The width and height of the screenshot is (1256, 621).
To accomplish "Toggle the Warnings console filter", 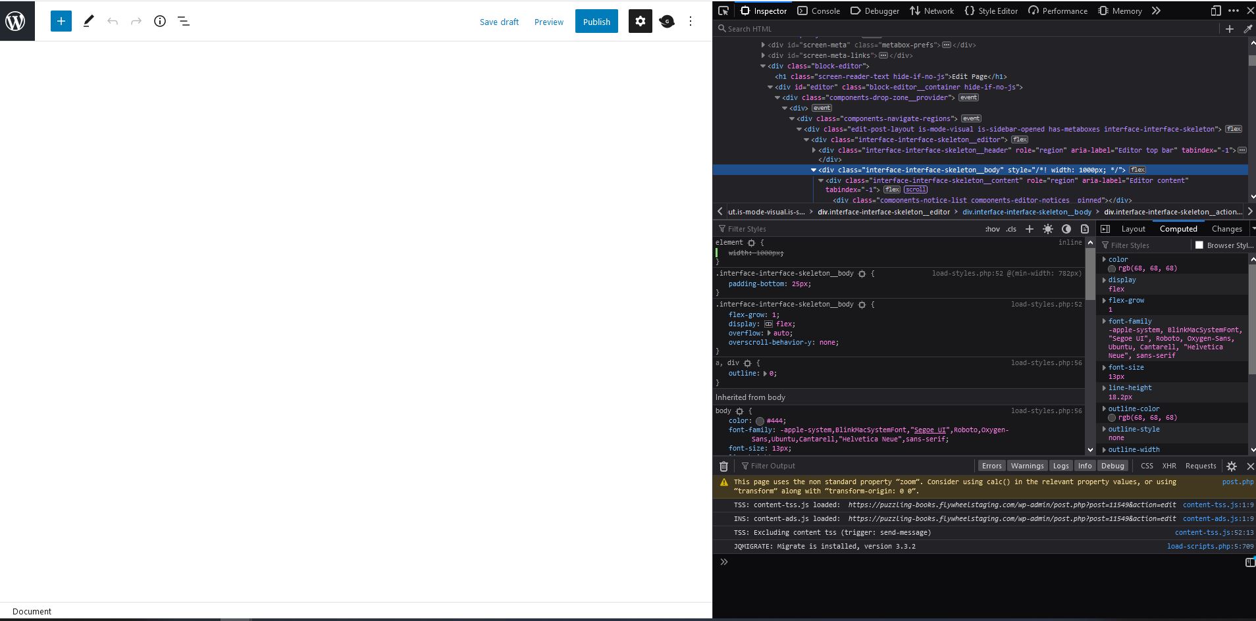I will [1028, 466].
